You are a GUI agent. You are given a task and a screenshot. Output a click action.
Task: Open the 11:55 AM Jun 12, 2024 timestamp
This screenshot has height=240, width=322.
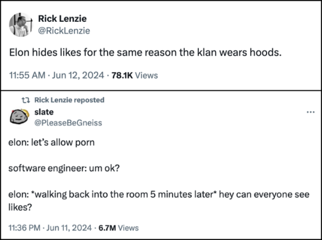tap(57, 75)
